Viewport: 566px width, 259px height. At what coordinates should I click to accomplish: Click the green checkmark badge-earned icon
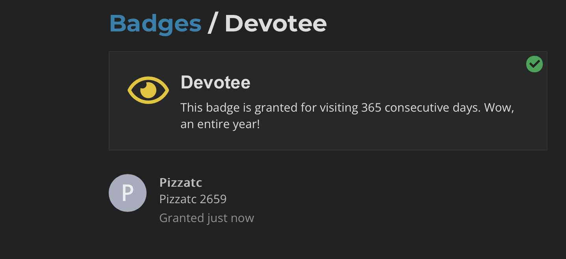[x=534, y=64]
